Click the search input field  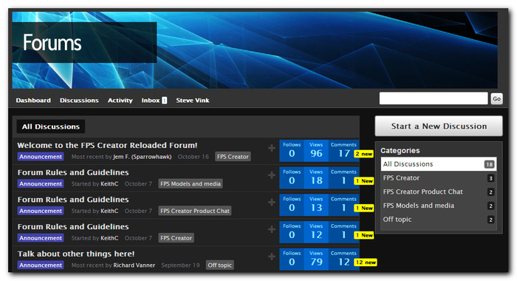pyautogui.click(x=434, y=98)
